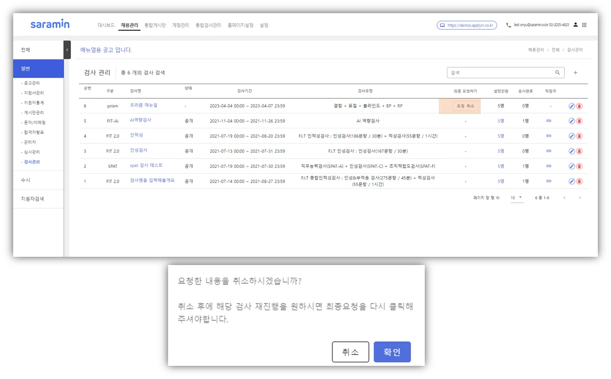Open 문자/이메일 in the sidebar

click(x=35, y=123)
